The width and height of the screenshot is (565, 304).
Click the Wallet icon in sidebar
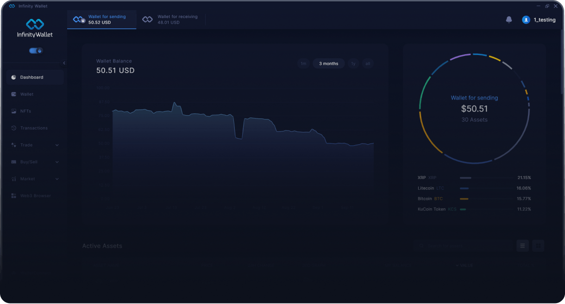[x=13, y=94]
